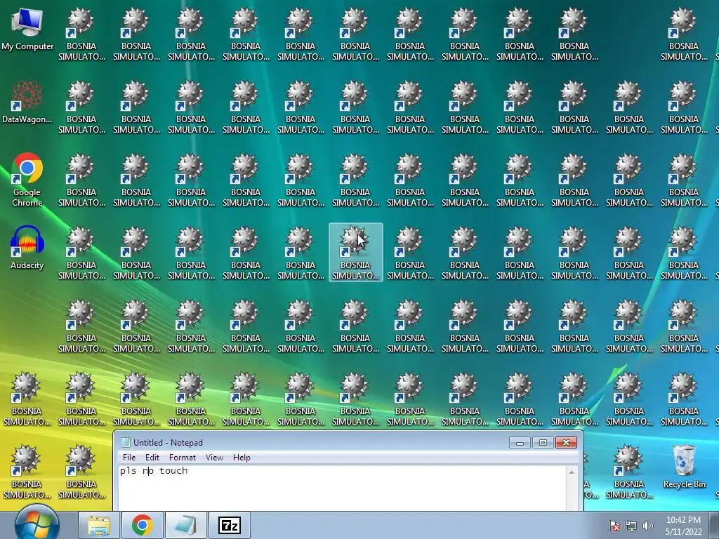Open the Edit menu in Notepad

pos(152,458)
